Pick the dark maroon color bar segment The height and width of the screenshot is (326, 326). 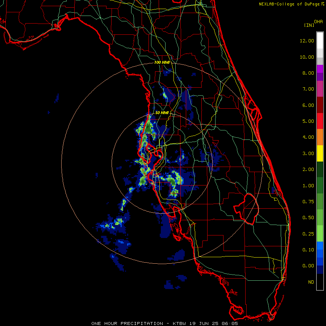pyautogui.click(x=320, y=105)
